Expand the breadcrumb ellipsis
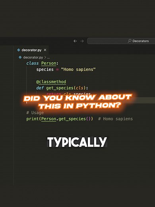The height and width of the screenshot is (207, 155). click(x=48, y=58)
